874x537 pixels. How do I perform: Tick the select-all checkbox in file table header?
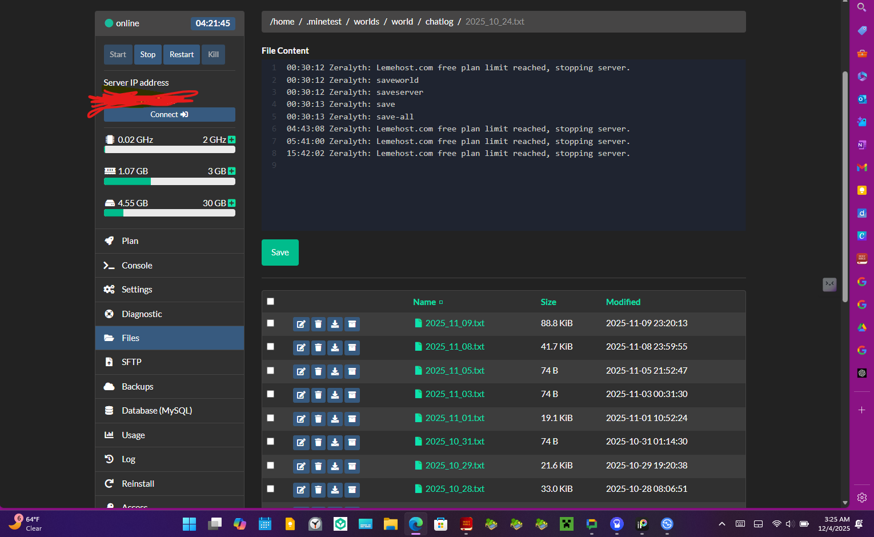[271, 302]
